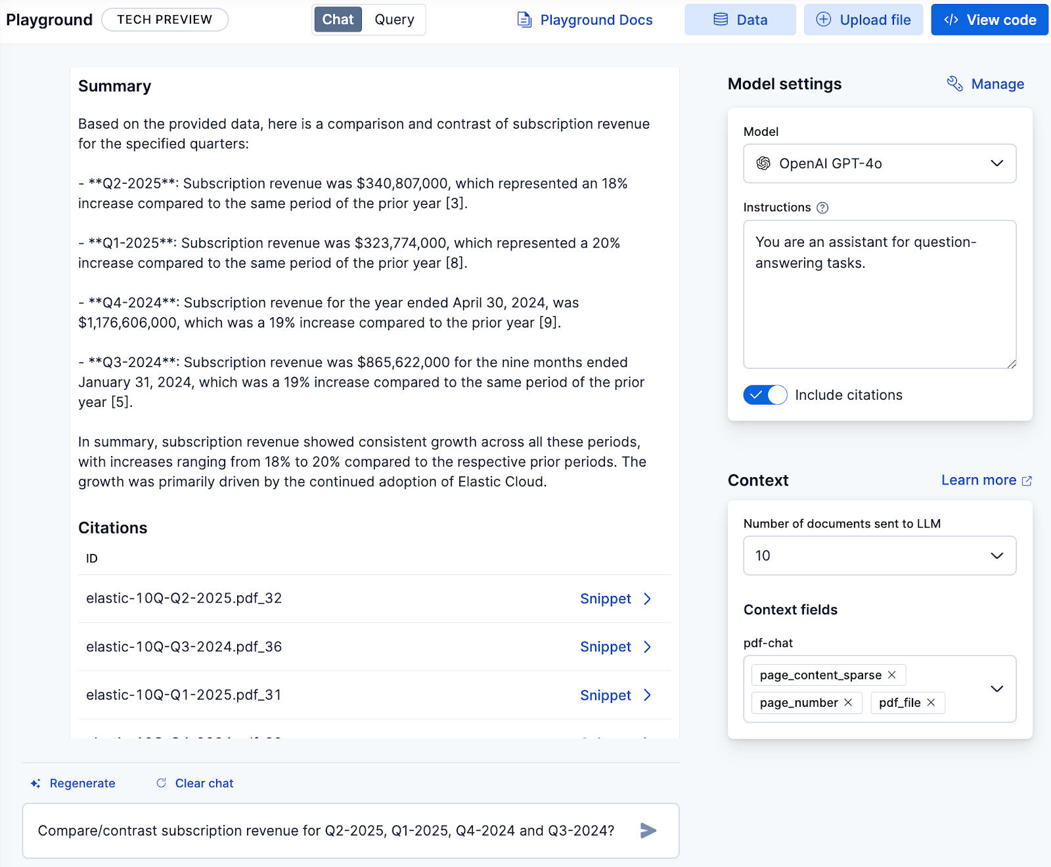Expand snippet for elastic-10Q-Q2-2025.pdf_32
This screenshot has height=867, width=1051.
pos(647,599)
